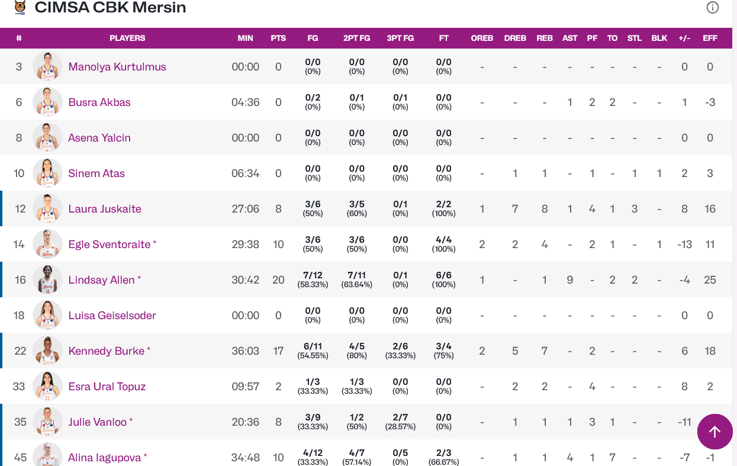The image size is (737, 466).
Task: Click Esra Ural Topuz's player photo
Action: click(47, 387)
